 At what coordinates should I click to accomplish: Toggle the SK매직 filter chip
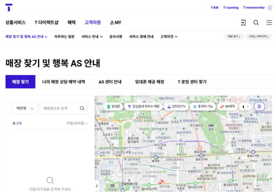click(x=227, y=106)
